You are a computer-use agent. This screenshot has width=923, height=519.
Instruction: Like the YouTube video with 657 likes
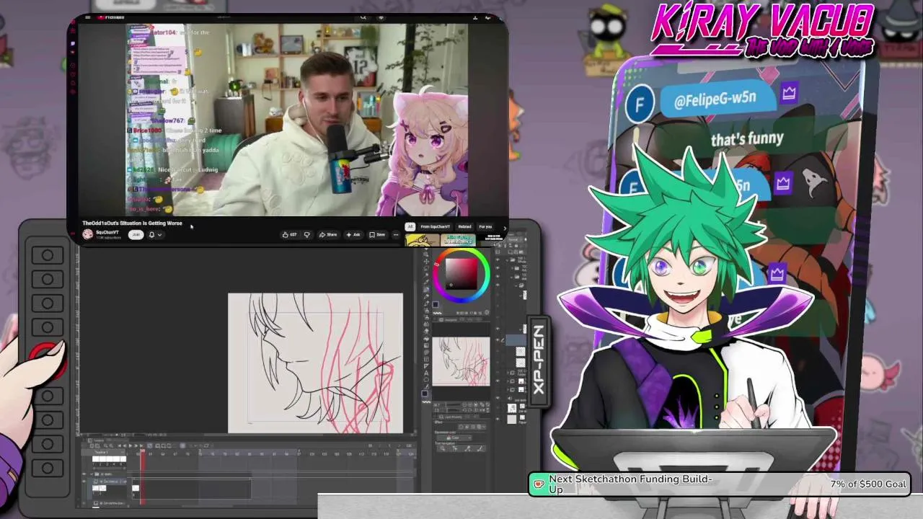point(289,234)
